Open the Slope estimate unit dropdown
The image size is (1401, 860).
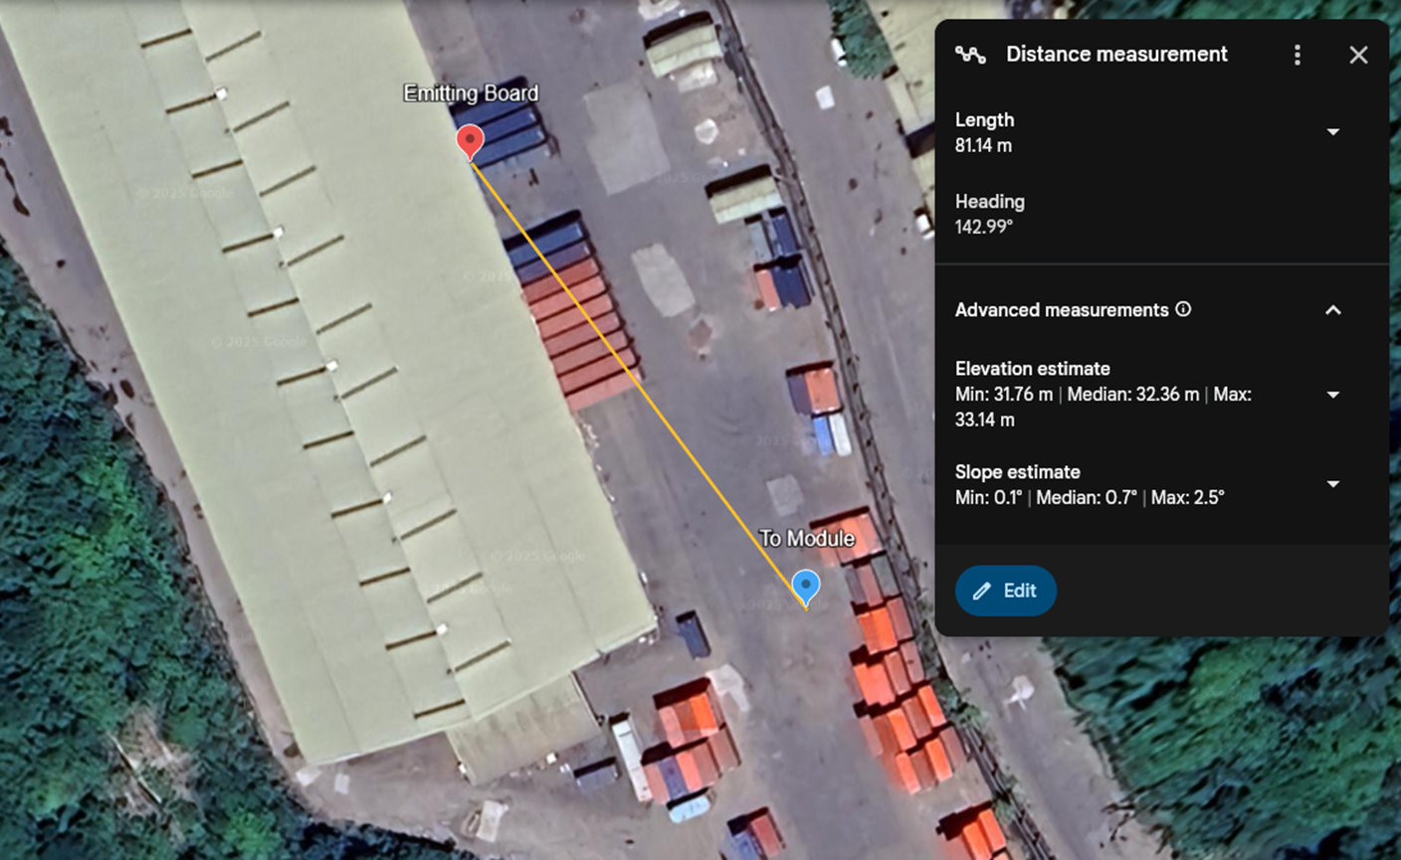(x=1332, y=484)
